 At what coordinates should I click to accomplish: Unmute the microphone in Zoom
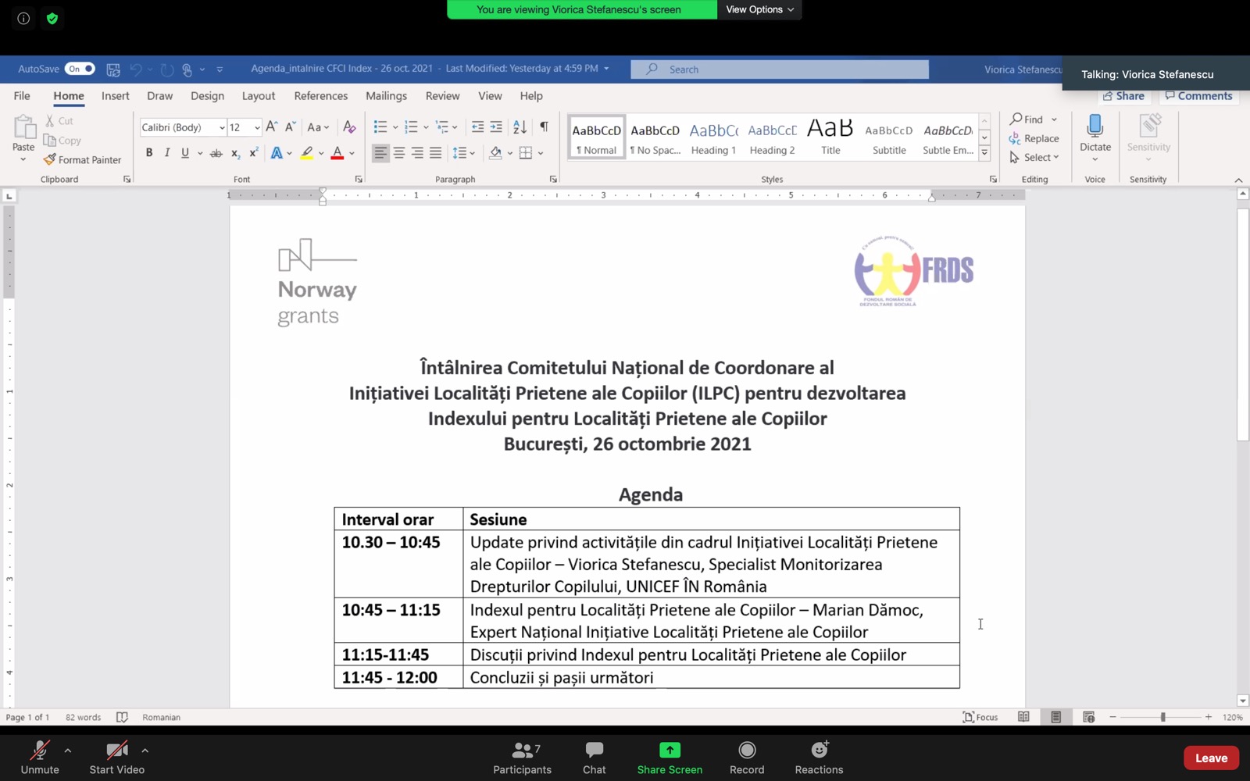click(39, 757)
